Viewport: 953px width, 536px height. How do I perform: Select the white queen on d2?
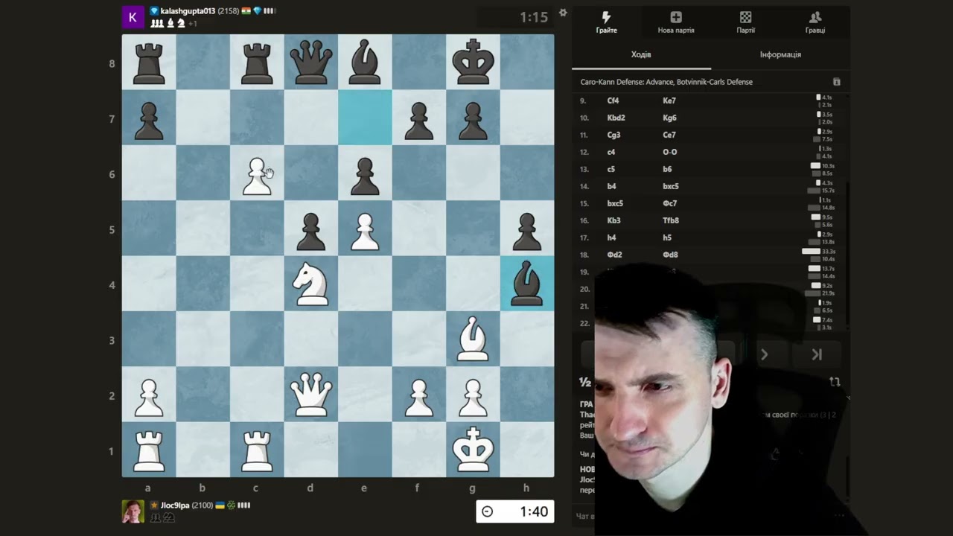click(x=311, y=395)
